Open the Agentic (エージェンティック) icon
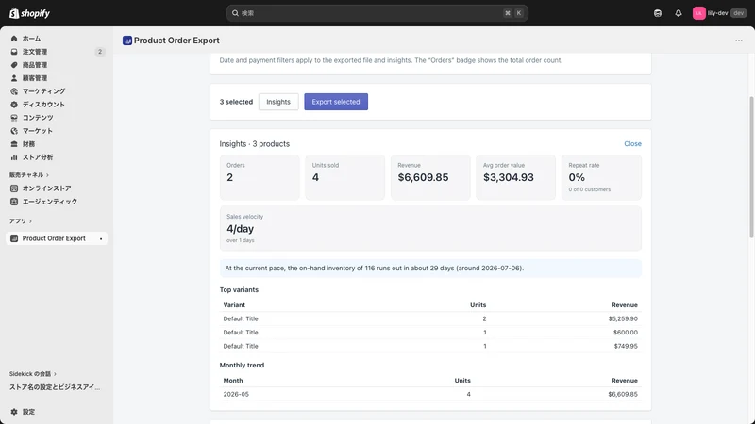 (x=14, y=202)
